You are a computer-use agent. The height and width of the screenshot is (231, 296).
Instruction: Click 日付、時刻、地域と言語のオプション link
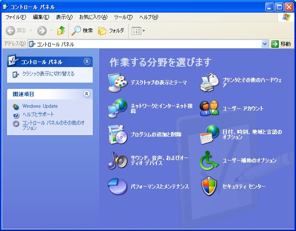[252, 135]
